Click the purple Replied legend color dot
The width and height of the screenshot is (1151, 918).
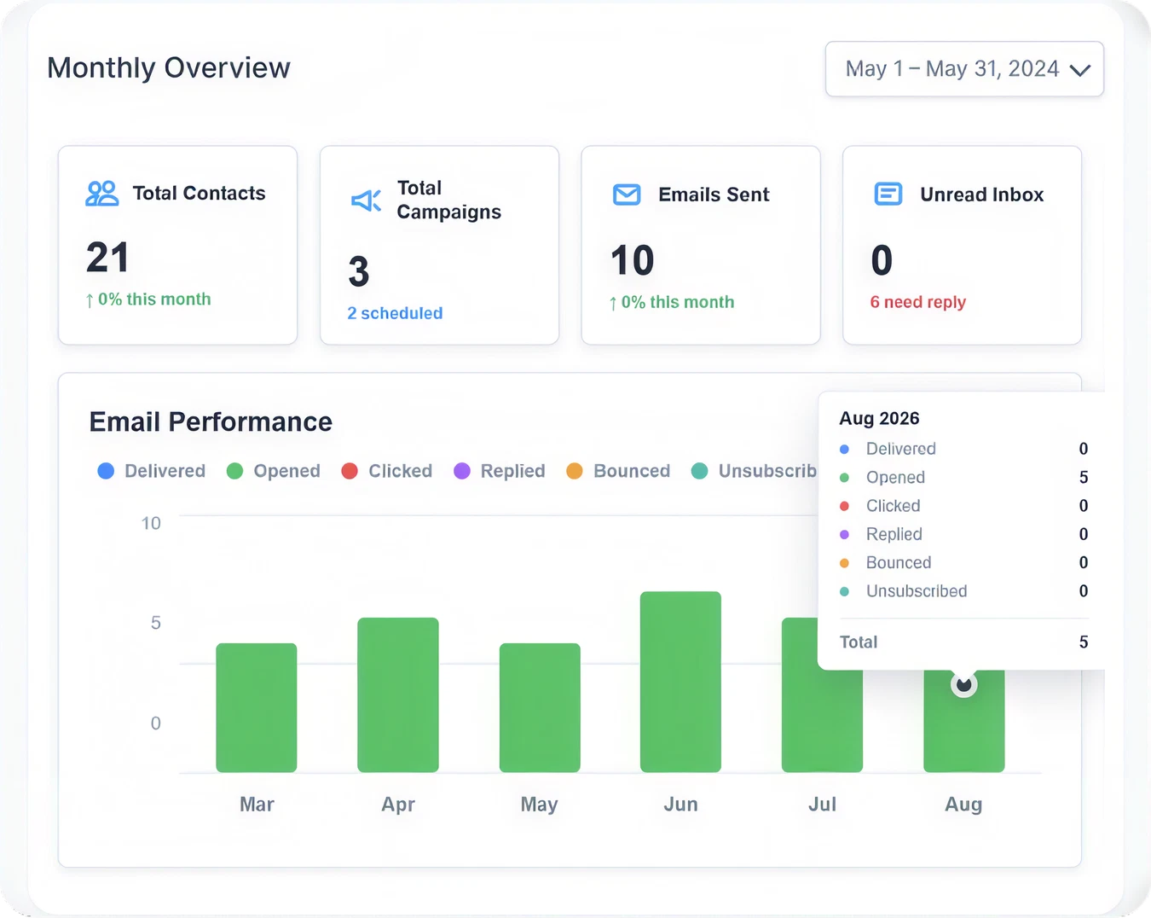(x=462, y=471)
